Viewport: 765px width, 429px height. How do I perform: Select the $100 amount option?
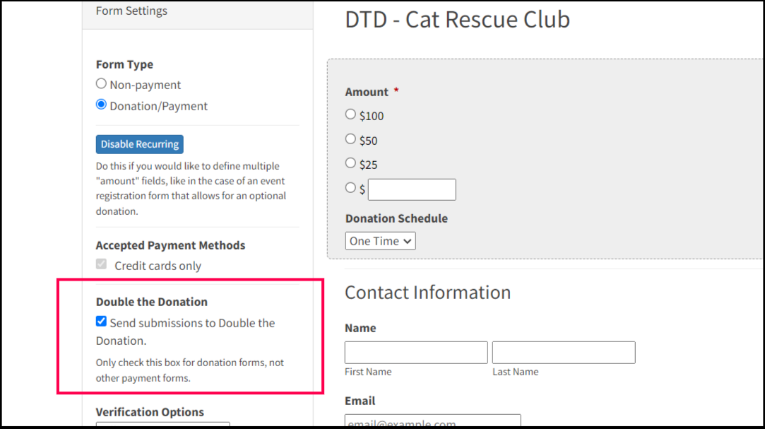[350, 114]
